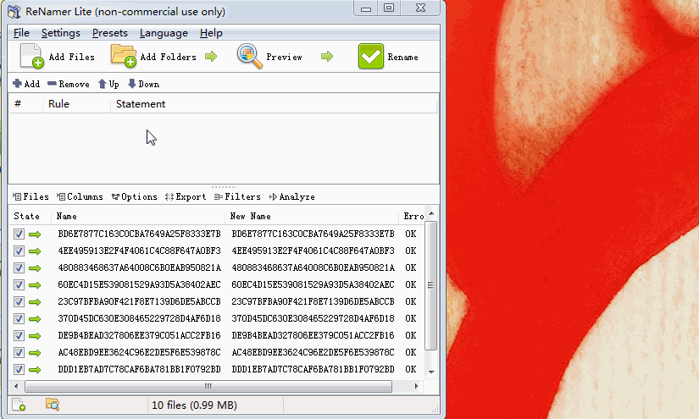Viewport: 699px width, 419px height.
Task: Open the Presets menu
Action: pyautogui.click(x=109, y=33)
